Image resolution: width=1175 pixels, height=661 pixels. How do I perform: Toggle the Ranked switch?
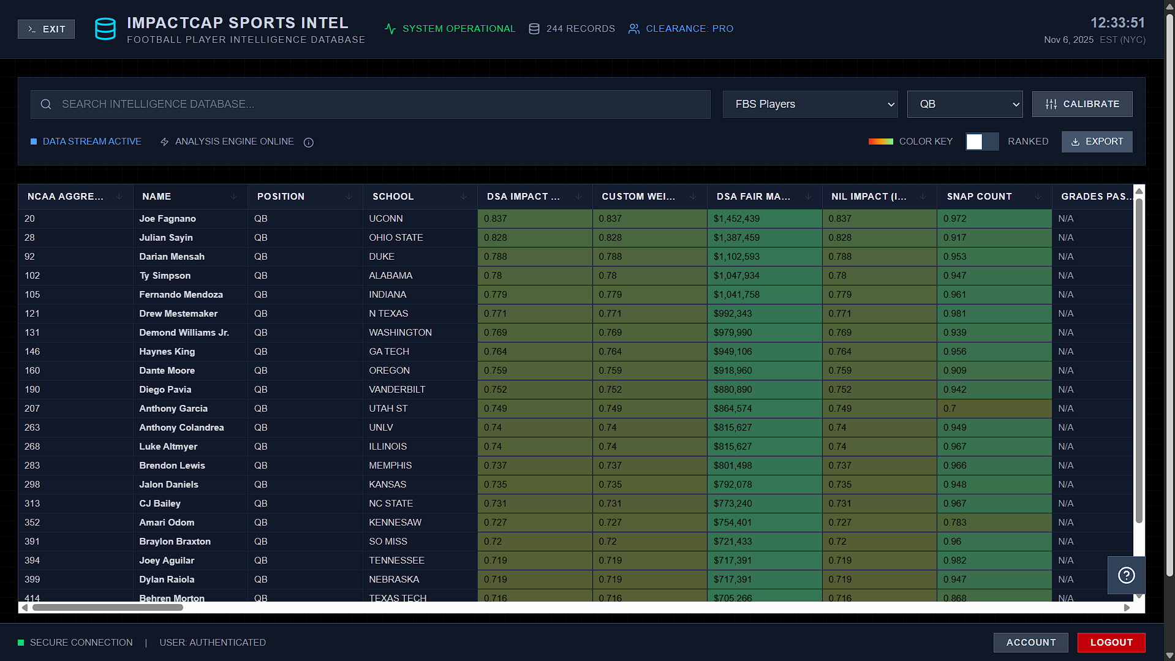(x=981, y=142)
